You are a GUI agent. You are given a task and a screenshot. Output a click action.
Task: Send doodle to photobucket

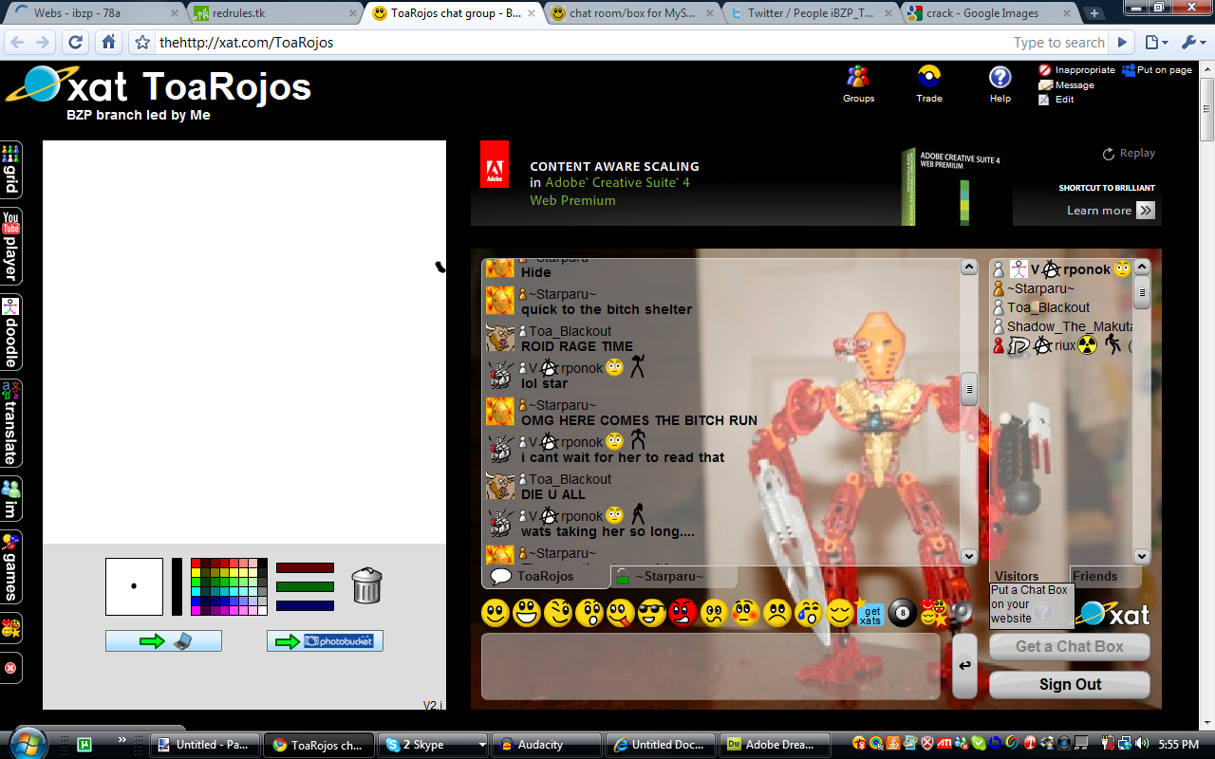click(325, 641)
